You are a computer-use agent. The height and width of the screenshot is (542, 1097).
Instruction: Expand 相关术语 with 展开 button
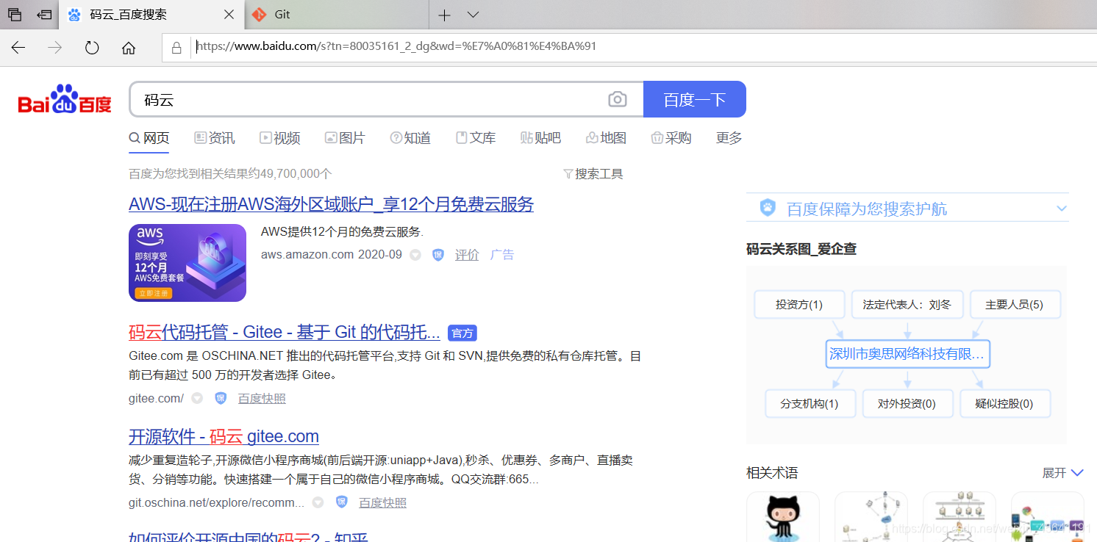(1062, 473)
